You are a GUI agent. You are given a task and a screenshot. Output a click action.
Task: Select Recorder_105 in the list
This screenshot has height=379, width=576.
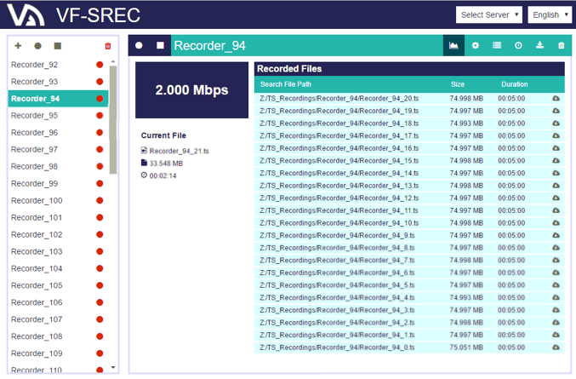pos(37,285)
